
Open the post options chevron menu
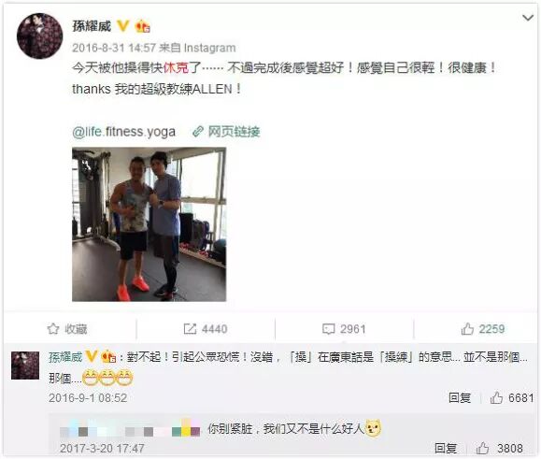[x=528, y=18]
